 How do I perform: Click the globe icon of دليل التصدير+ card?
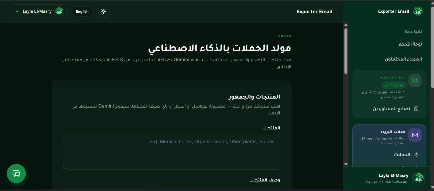pos(415,80)
